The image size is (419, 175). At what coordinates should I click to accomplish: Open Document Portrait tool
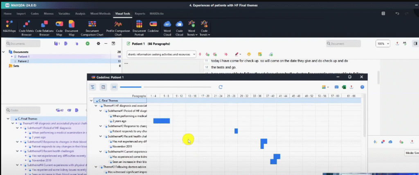pos(139,28)
